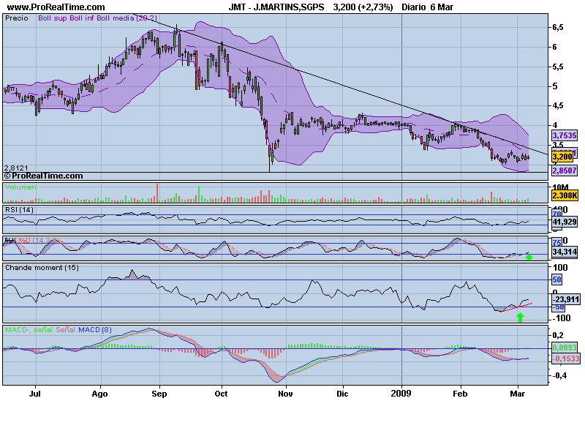Viewport: 585px width, 439px height.
Task: Select the Chande moment (15) label
Action: 42,268
